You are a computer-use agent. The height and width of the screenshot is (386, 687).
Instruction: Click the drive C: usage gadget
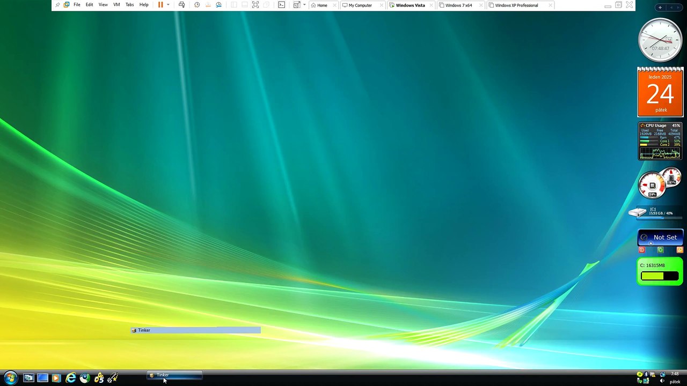pos(656,212)
